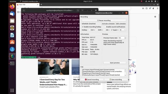Screen dimensions: 168x94
Task: Open the terminal hamburger menu
Action: click(x=82, y=10)
